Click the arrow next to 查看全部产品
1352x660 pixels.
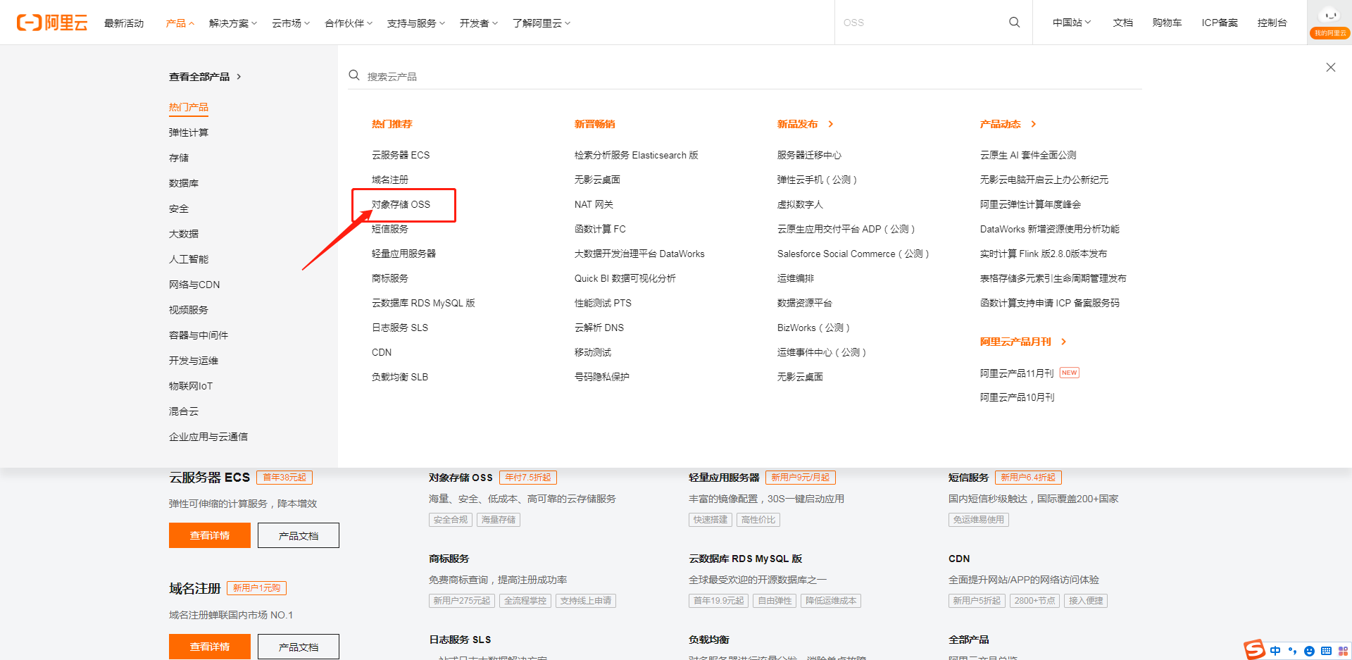[239, 77]
